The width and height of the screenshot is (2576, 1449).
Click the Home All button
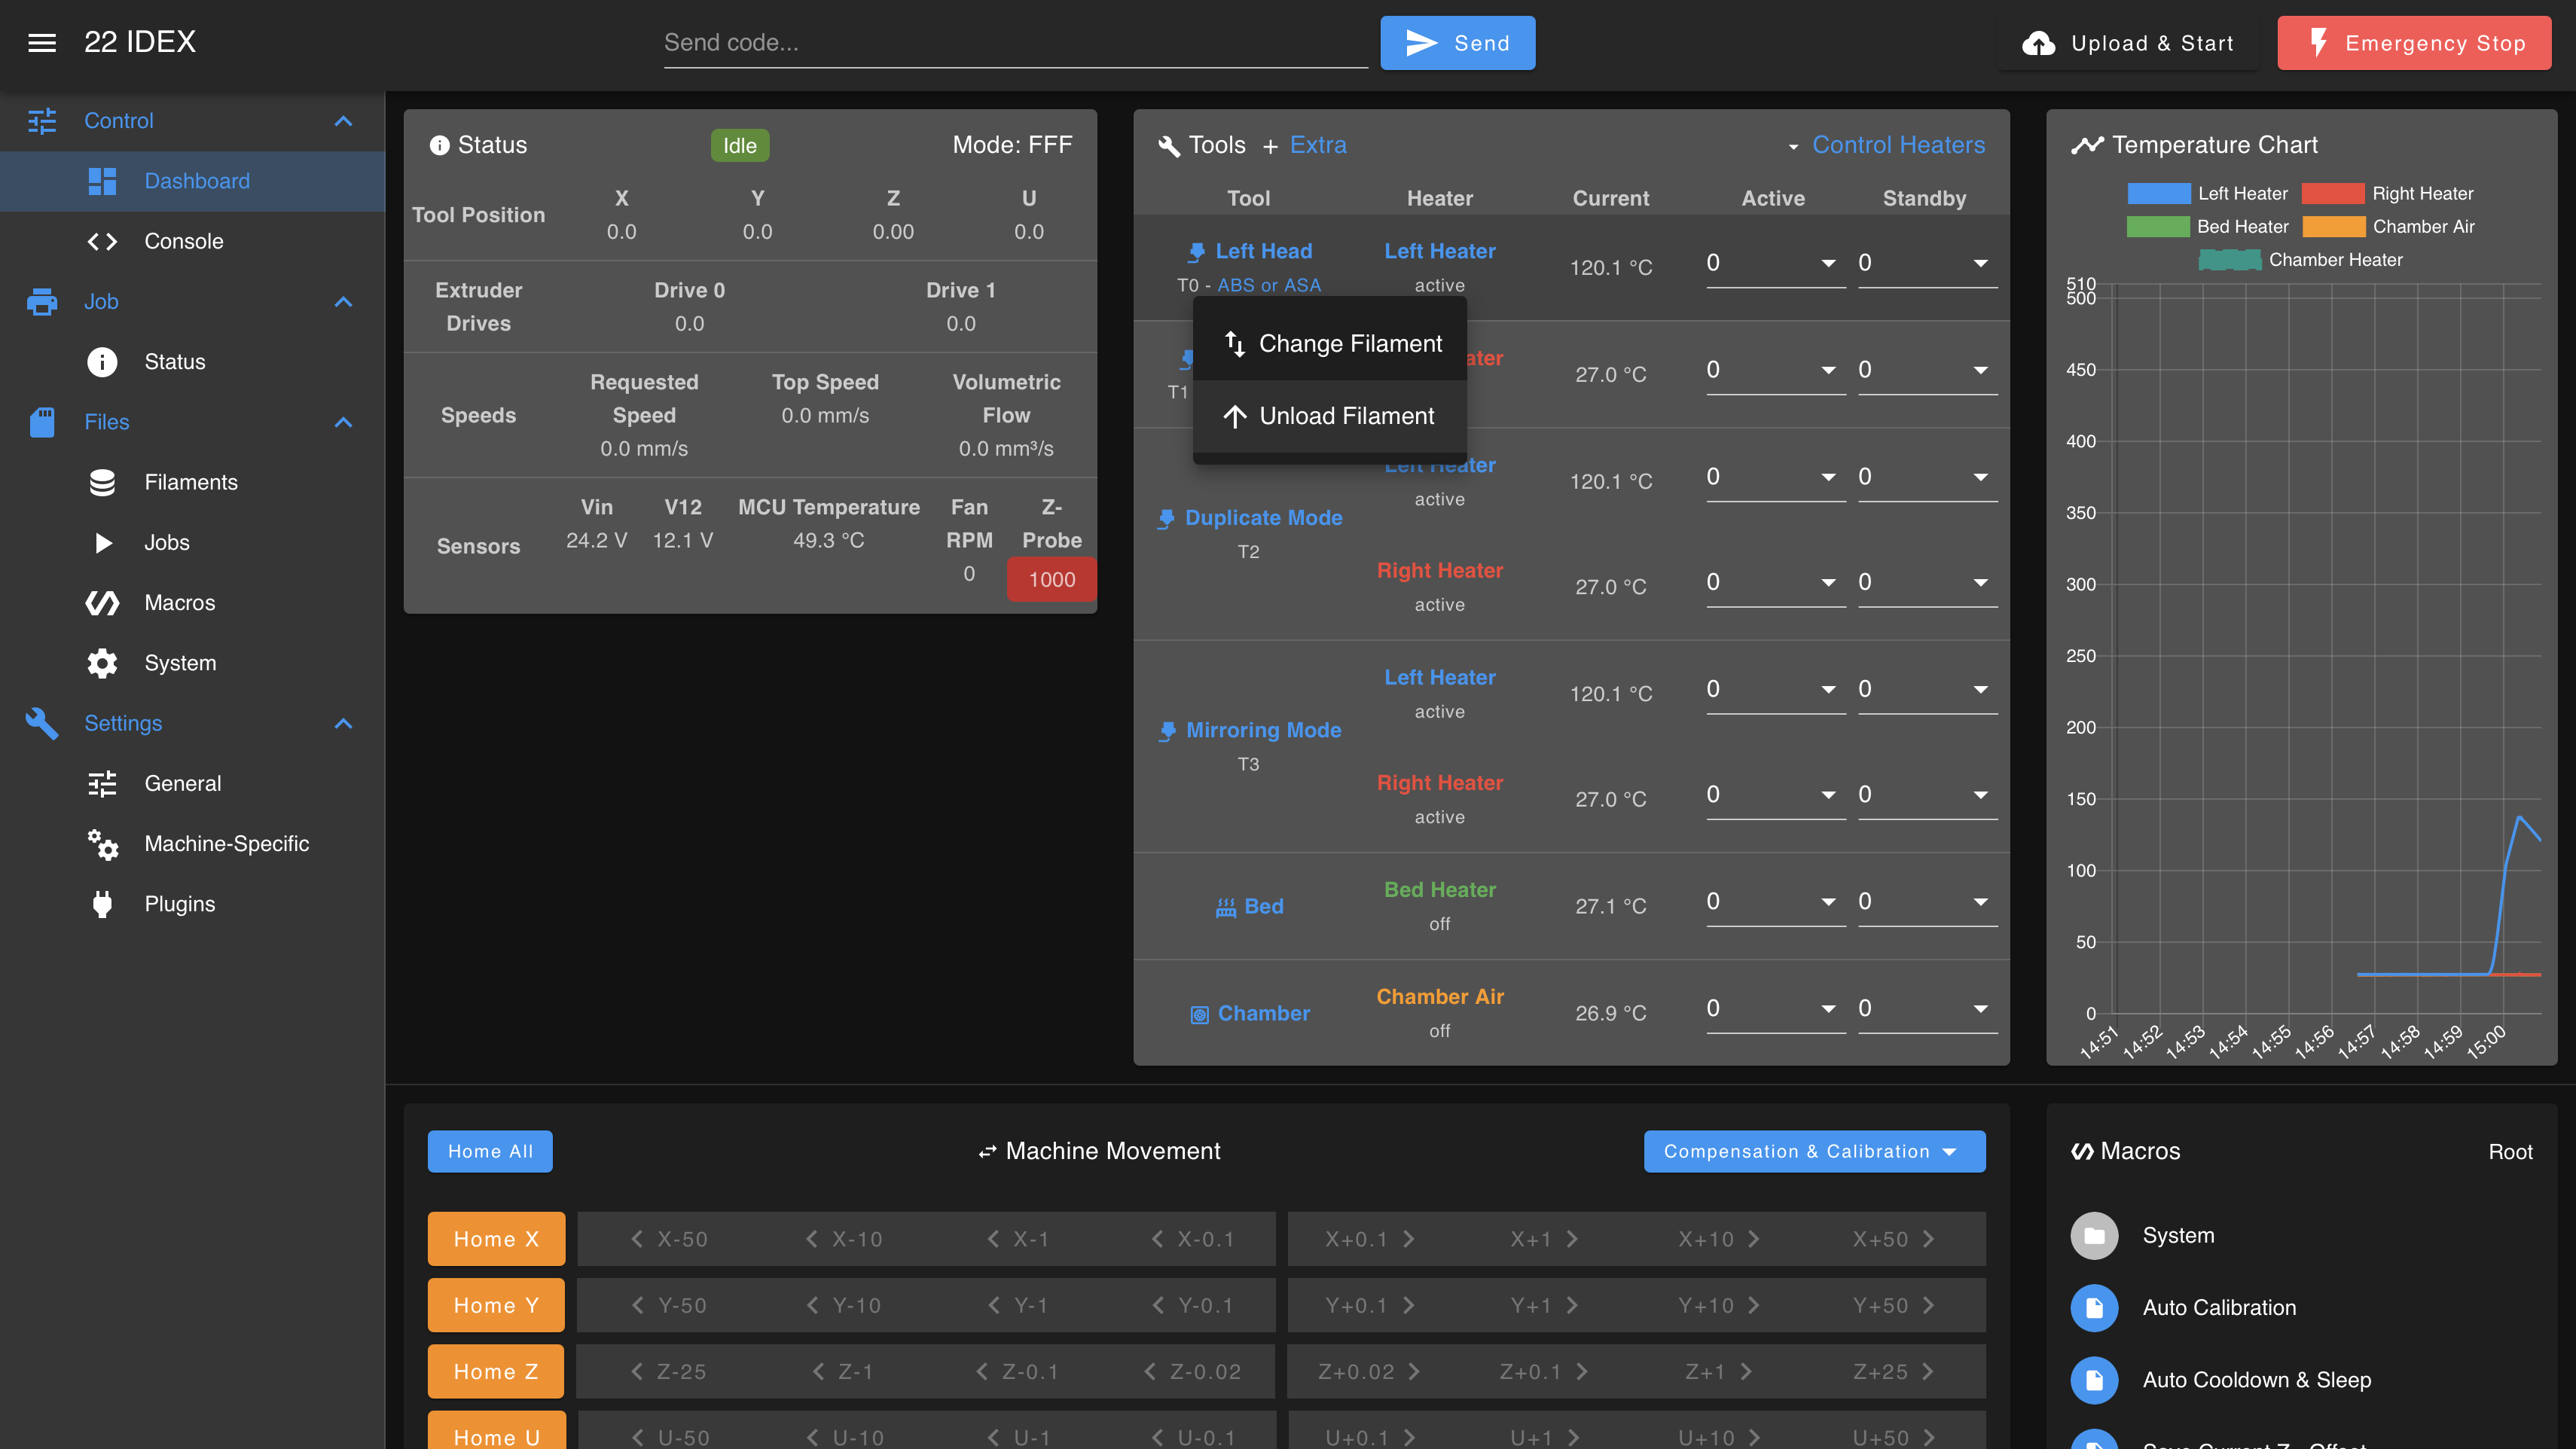490,1151
